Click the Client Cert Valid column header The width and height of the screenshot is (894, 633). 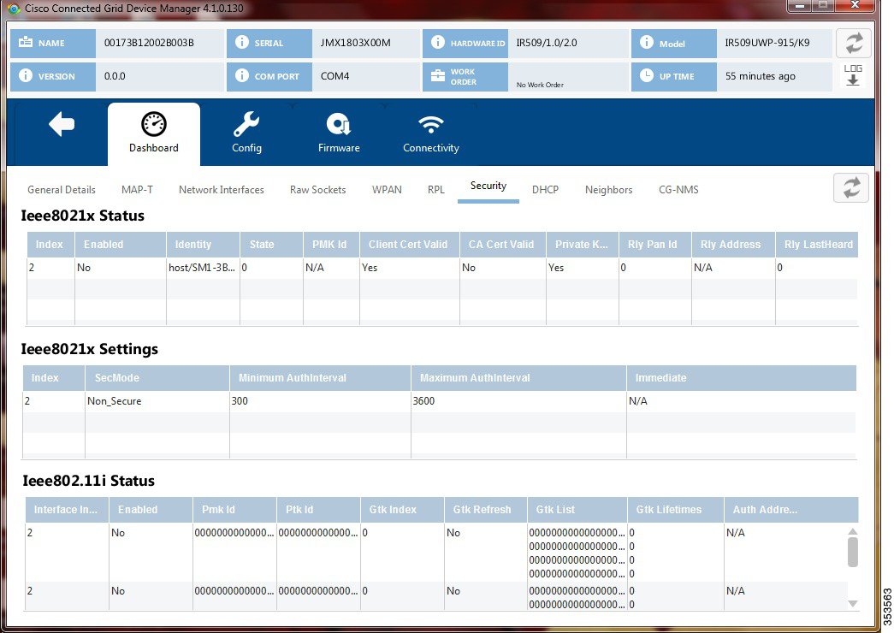click(x=410, y=245)
